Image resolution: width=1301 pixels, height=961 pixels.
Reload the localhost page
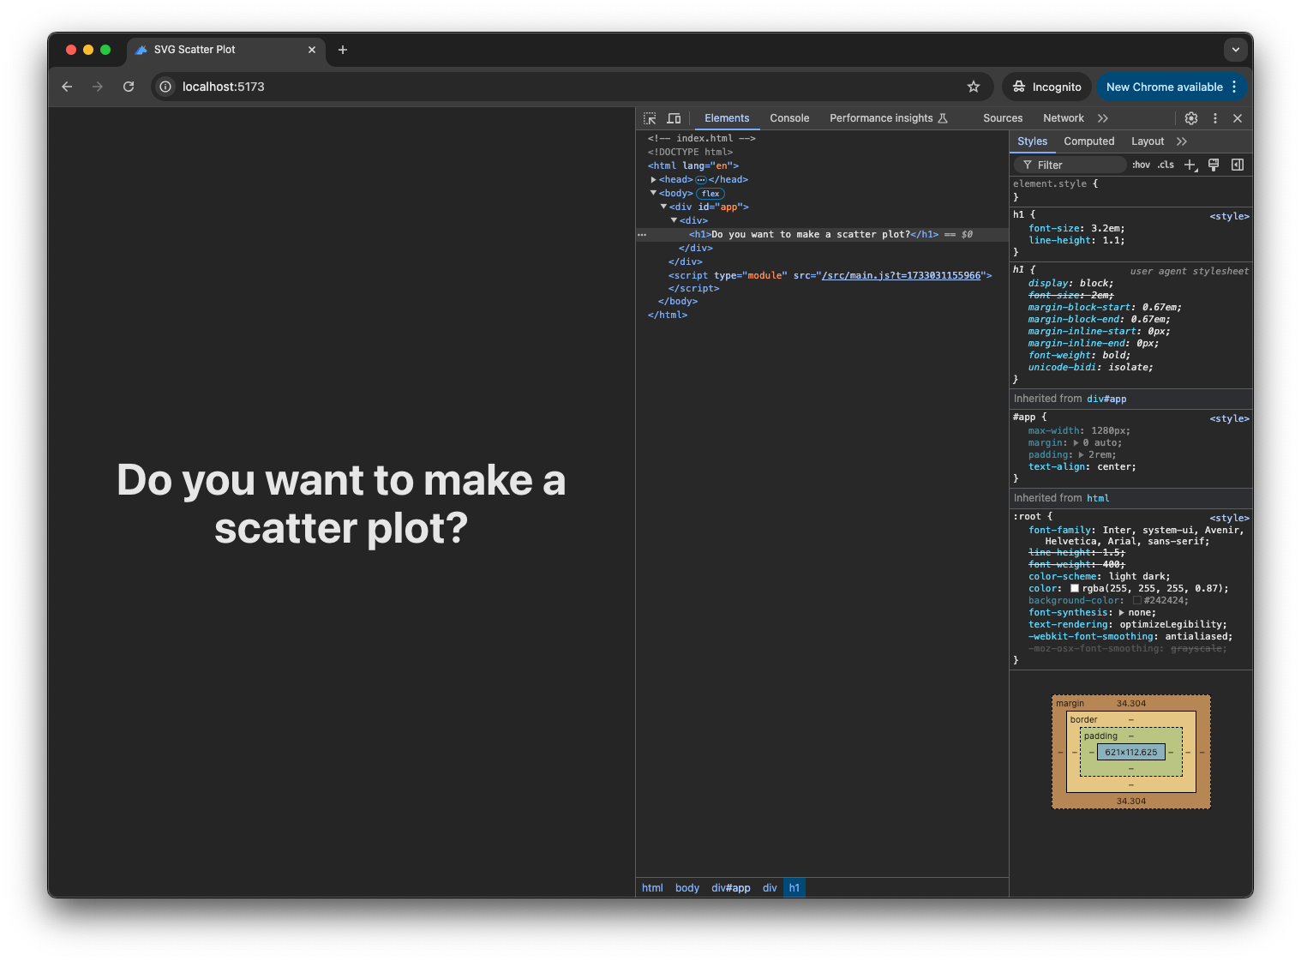(129, 87)
